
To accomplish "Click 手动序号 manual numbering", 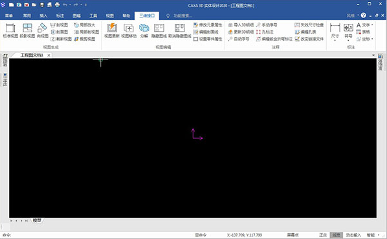I will (267, 25).
